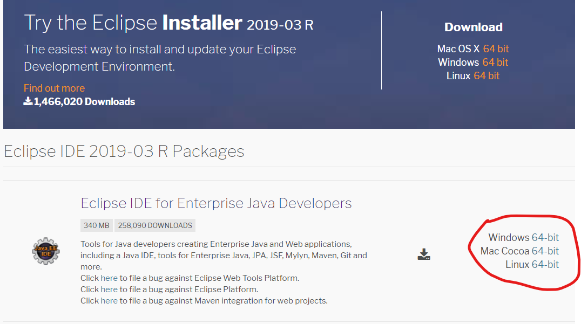Click the download icon for Enterprise Java package

pos(424,254)
